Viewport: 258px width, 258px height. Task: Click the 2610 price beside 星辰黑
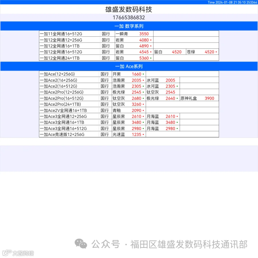(136, 116)
